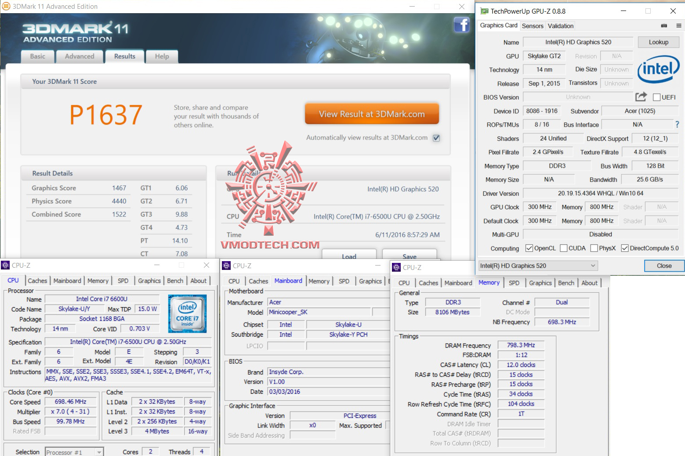Viewport: 685px width, 456px height.
Task: Open the Advanced tab in 3DMark
Action: click(80, 57)
